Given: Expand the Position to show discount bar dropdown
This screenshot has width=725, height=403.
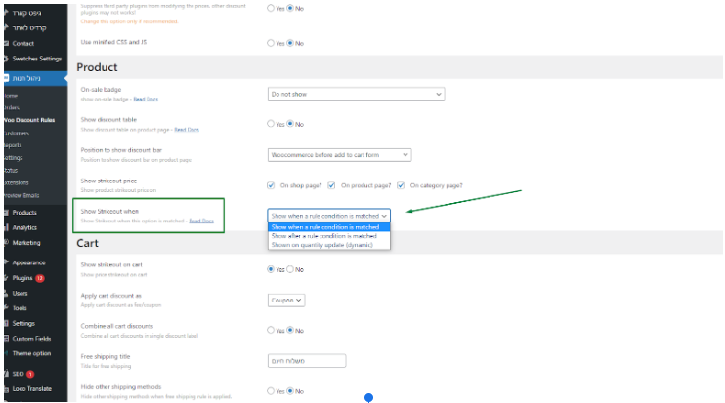Looking at the screenshot, I should (x=339, y=154).
